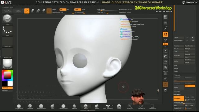Toggle Groups option in DynaMesh
The height and width of the screenshot is (112, 199).
tap(187, 97)
